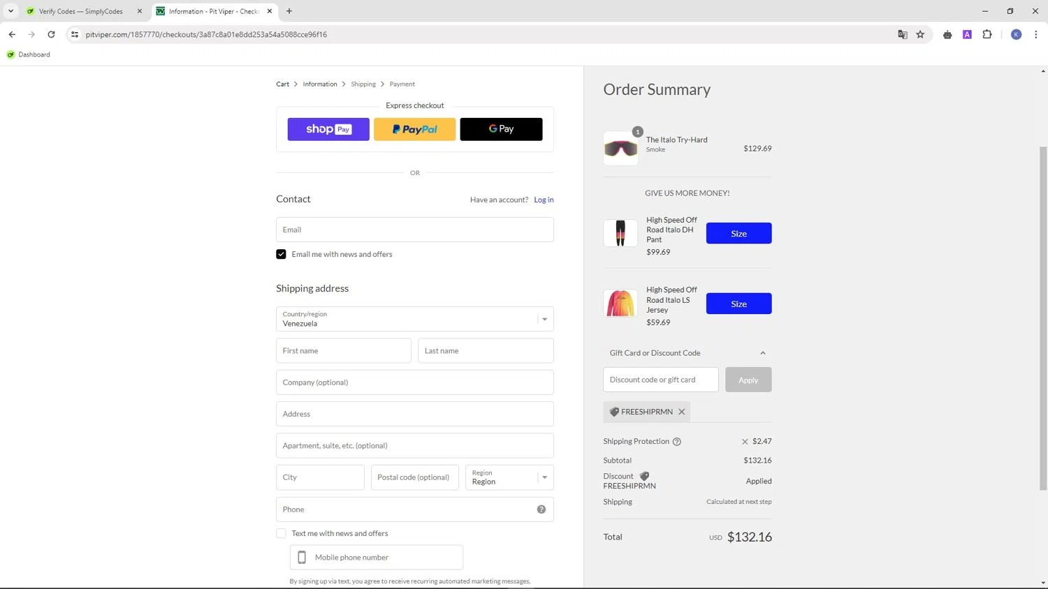Viewport: 1048px width, 589px height.
Task: Open the Country/region dropdown
Action: [x=415, y=319]
